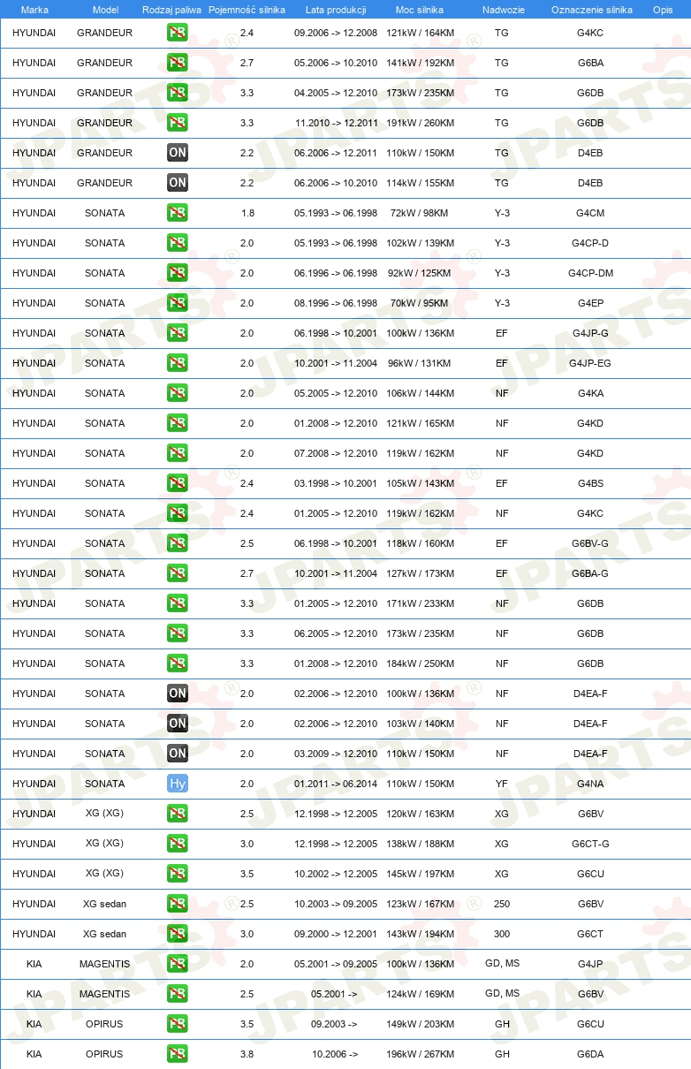691x1069 pixels.
Task: Click petrol icon in OPIRUS 3.5 G6CU row
Action: (x=178, y=1024)
